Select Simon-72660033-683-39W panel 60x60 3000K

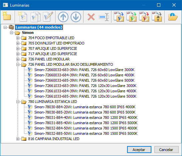pyautogui.click(x=84, y=70)
